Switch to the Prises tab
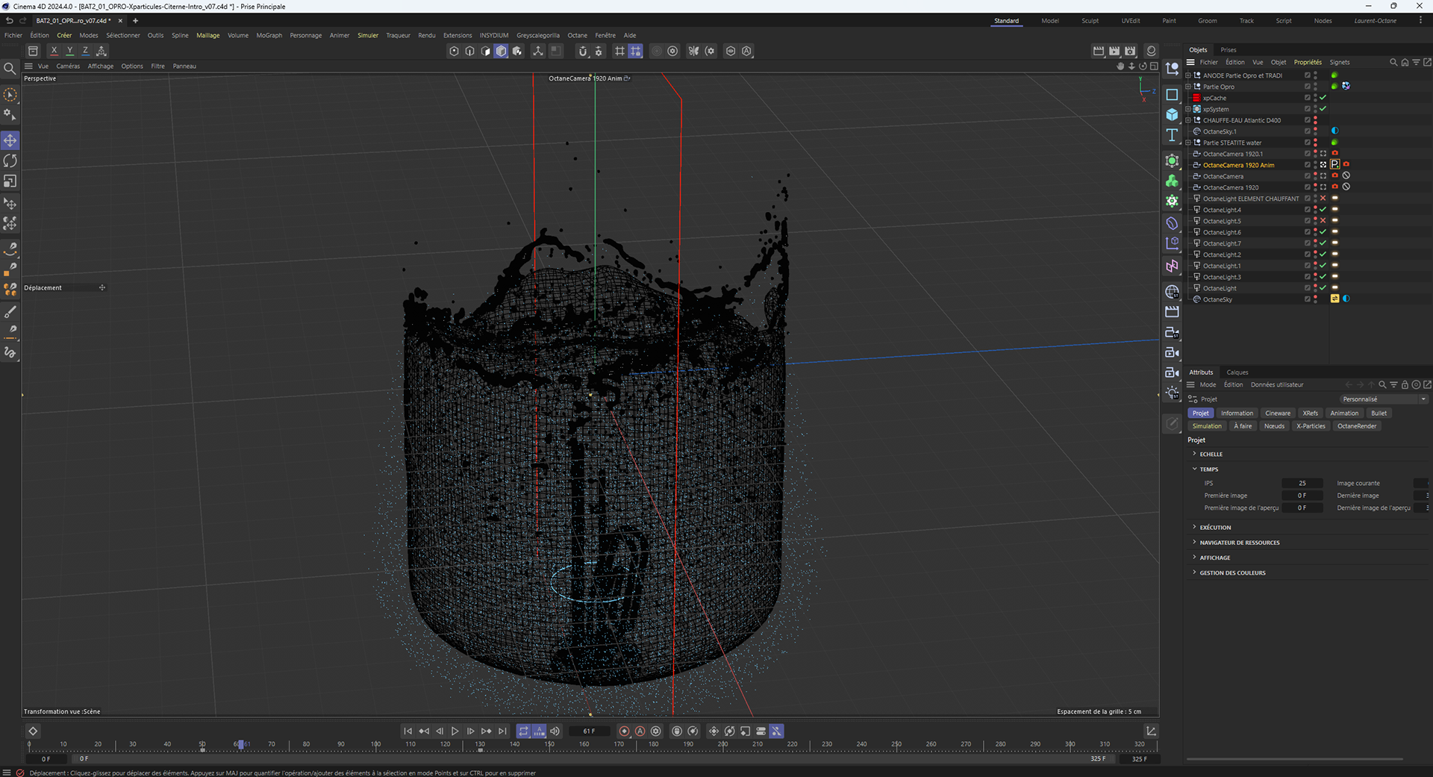 click(1228, 50)
